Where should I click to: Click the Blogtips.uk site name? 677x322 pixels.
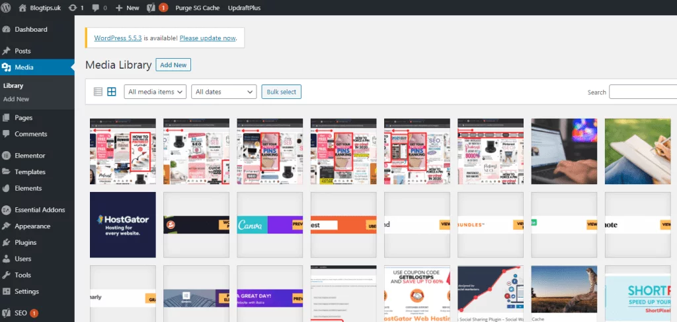46,8
